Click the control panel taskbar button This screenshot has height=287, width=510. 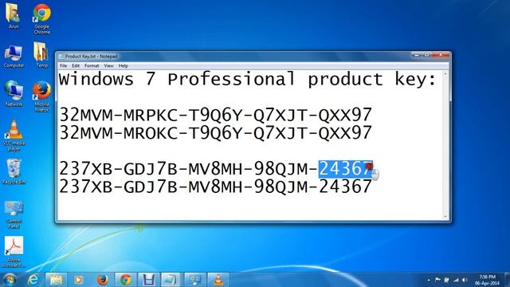click(x=194, y=280)
